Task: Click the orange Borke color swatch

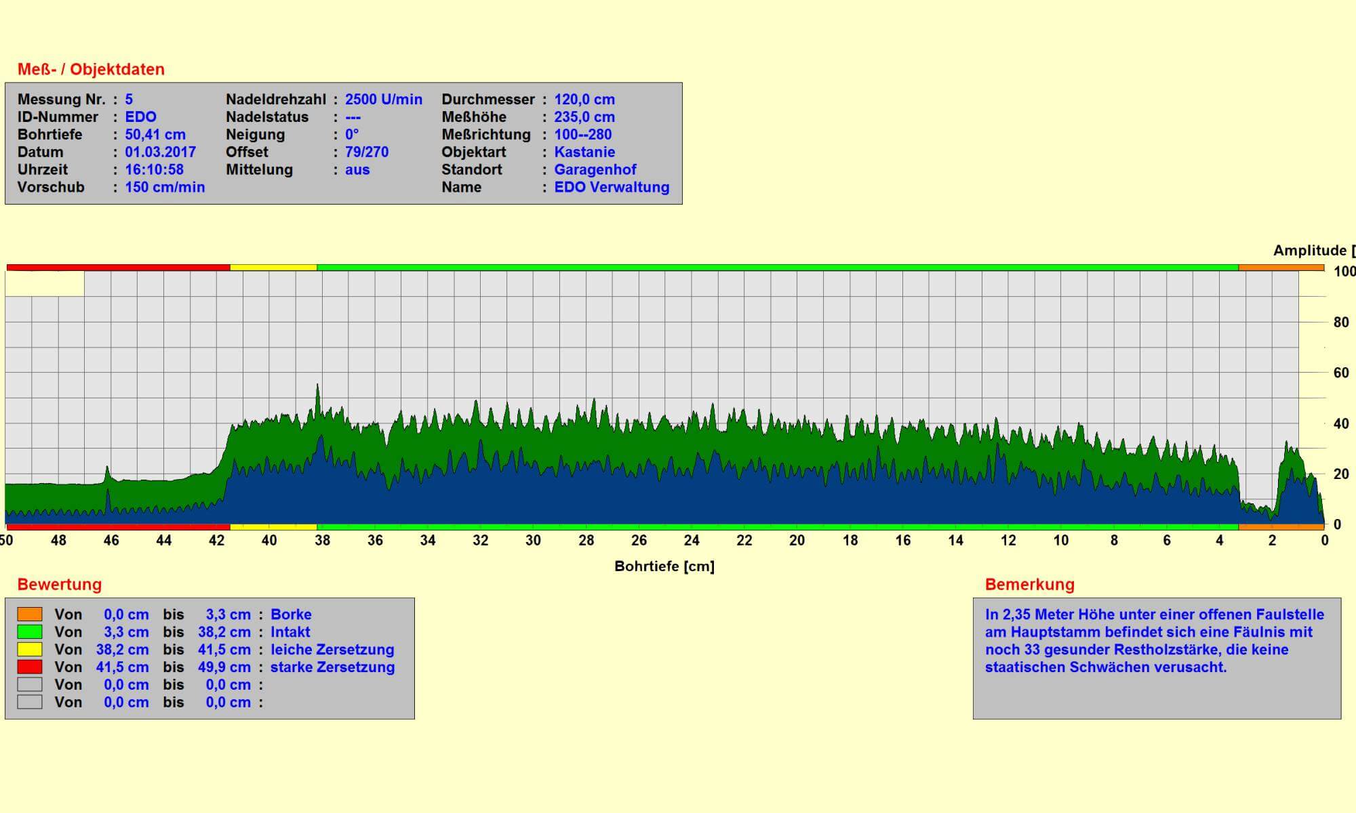Action: coord(30,614)
